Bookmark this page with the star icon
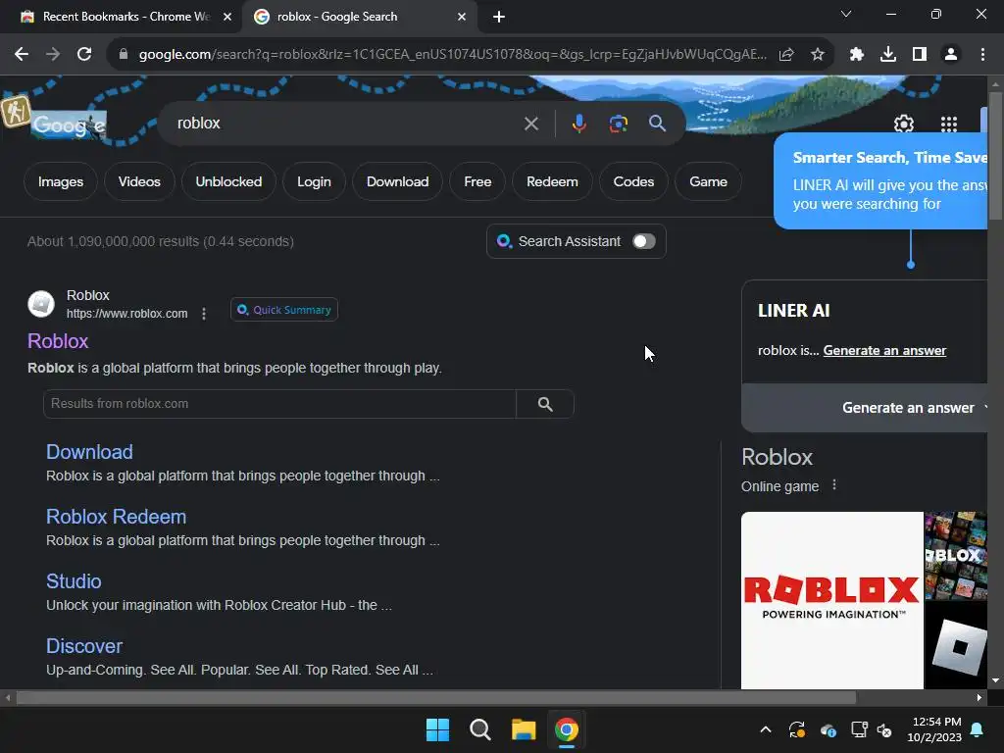Screen dimensions: 1004x753 (x=818, y=55)
